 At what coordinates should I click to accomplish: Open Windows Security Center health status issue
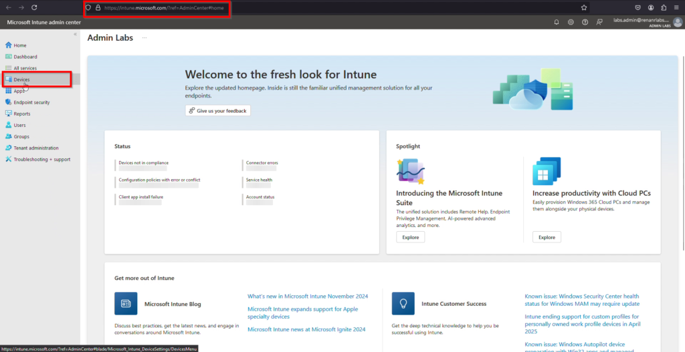coord(582,300)
